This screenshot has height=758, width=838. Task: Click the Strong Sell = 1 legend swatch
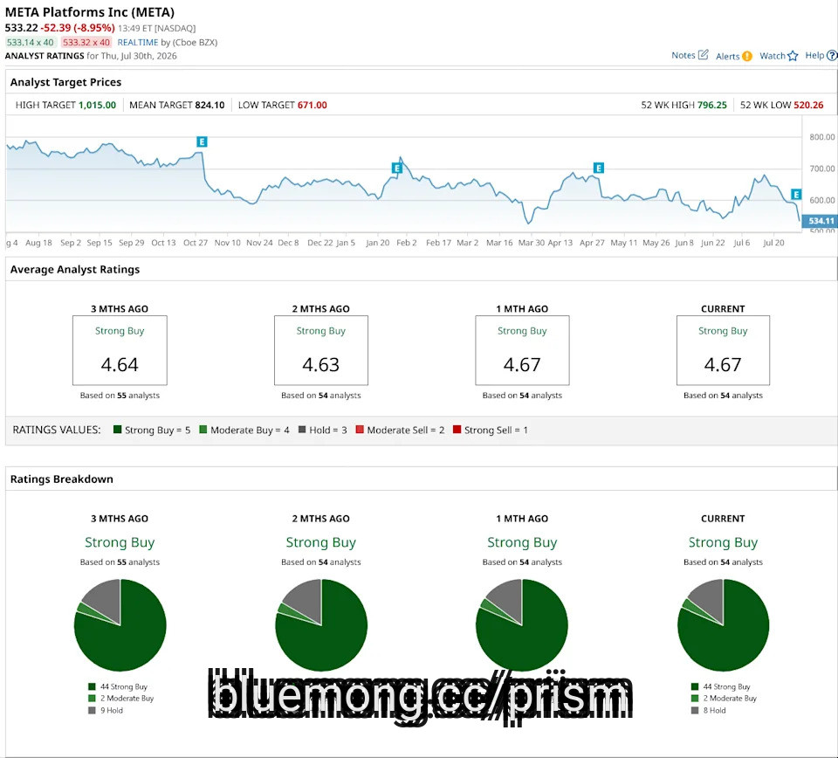457,430
